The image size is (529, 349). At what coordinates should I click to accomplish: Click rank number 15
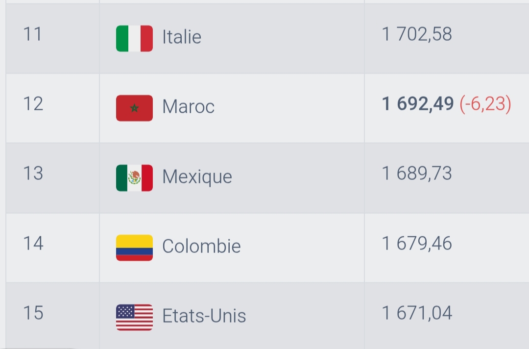pyautogui.click(x=33, y=313)
